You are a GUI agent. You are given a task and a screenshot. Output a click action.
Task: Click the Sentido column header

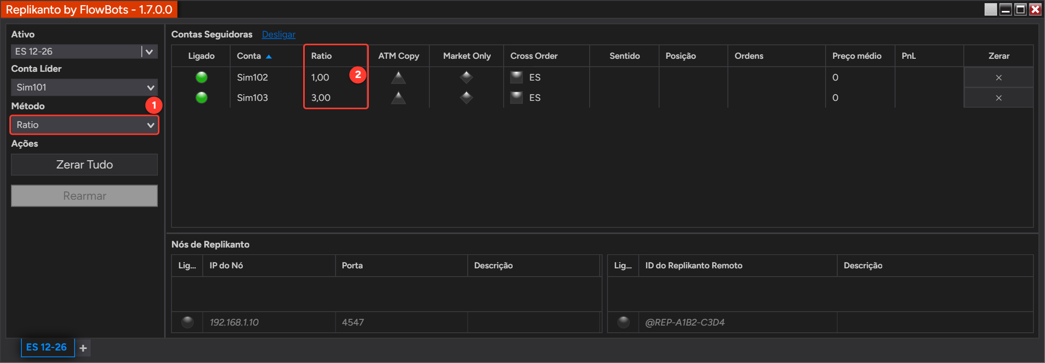(625, 56)
